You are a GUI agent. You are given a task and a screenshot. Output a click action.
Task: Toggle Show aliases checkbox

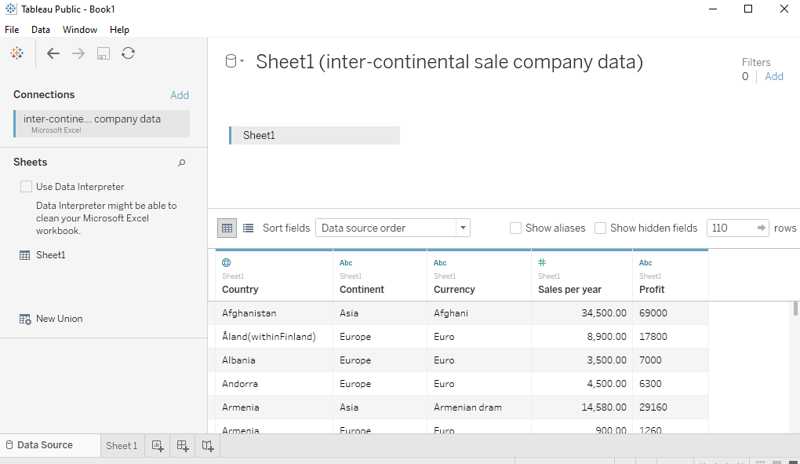[x=516, y=228]
